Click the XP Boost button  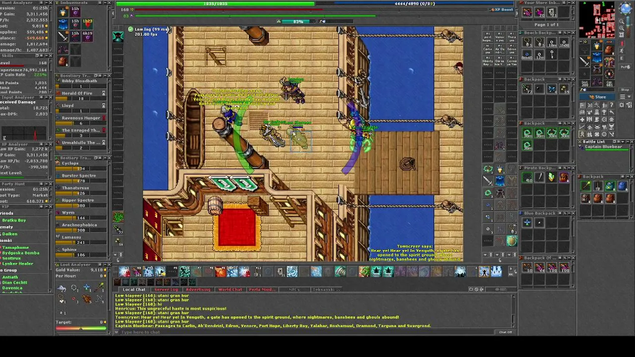[x=502, y=9]
